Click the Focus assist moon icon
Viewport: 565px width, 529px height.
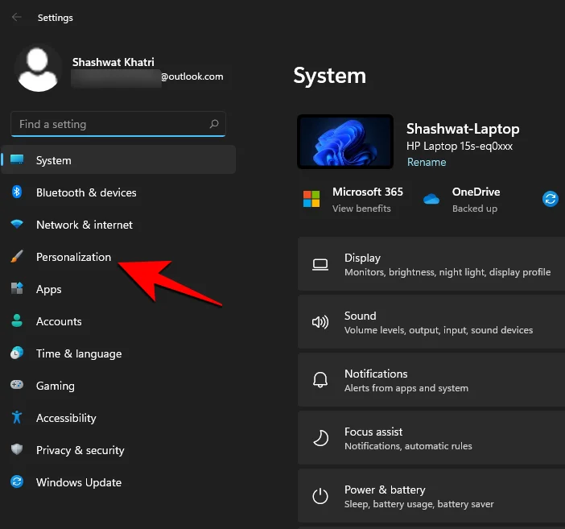(320, 438)
